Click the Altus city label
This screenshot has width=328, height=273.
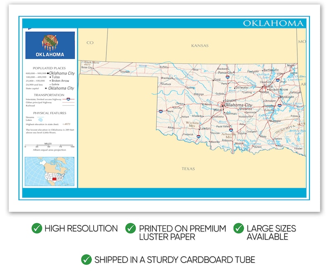(x=171, y=127)
